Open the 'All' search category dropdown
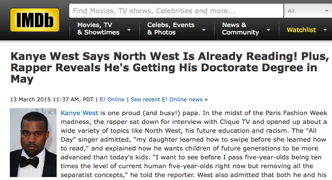332x180 pixels. 308,11
